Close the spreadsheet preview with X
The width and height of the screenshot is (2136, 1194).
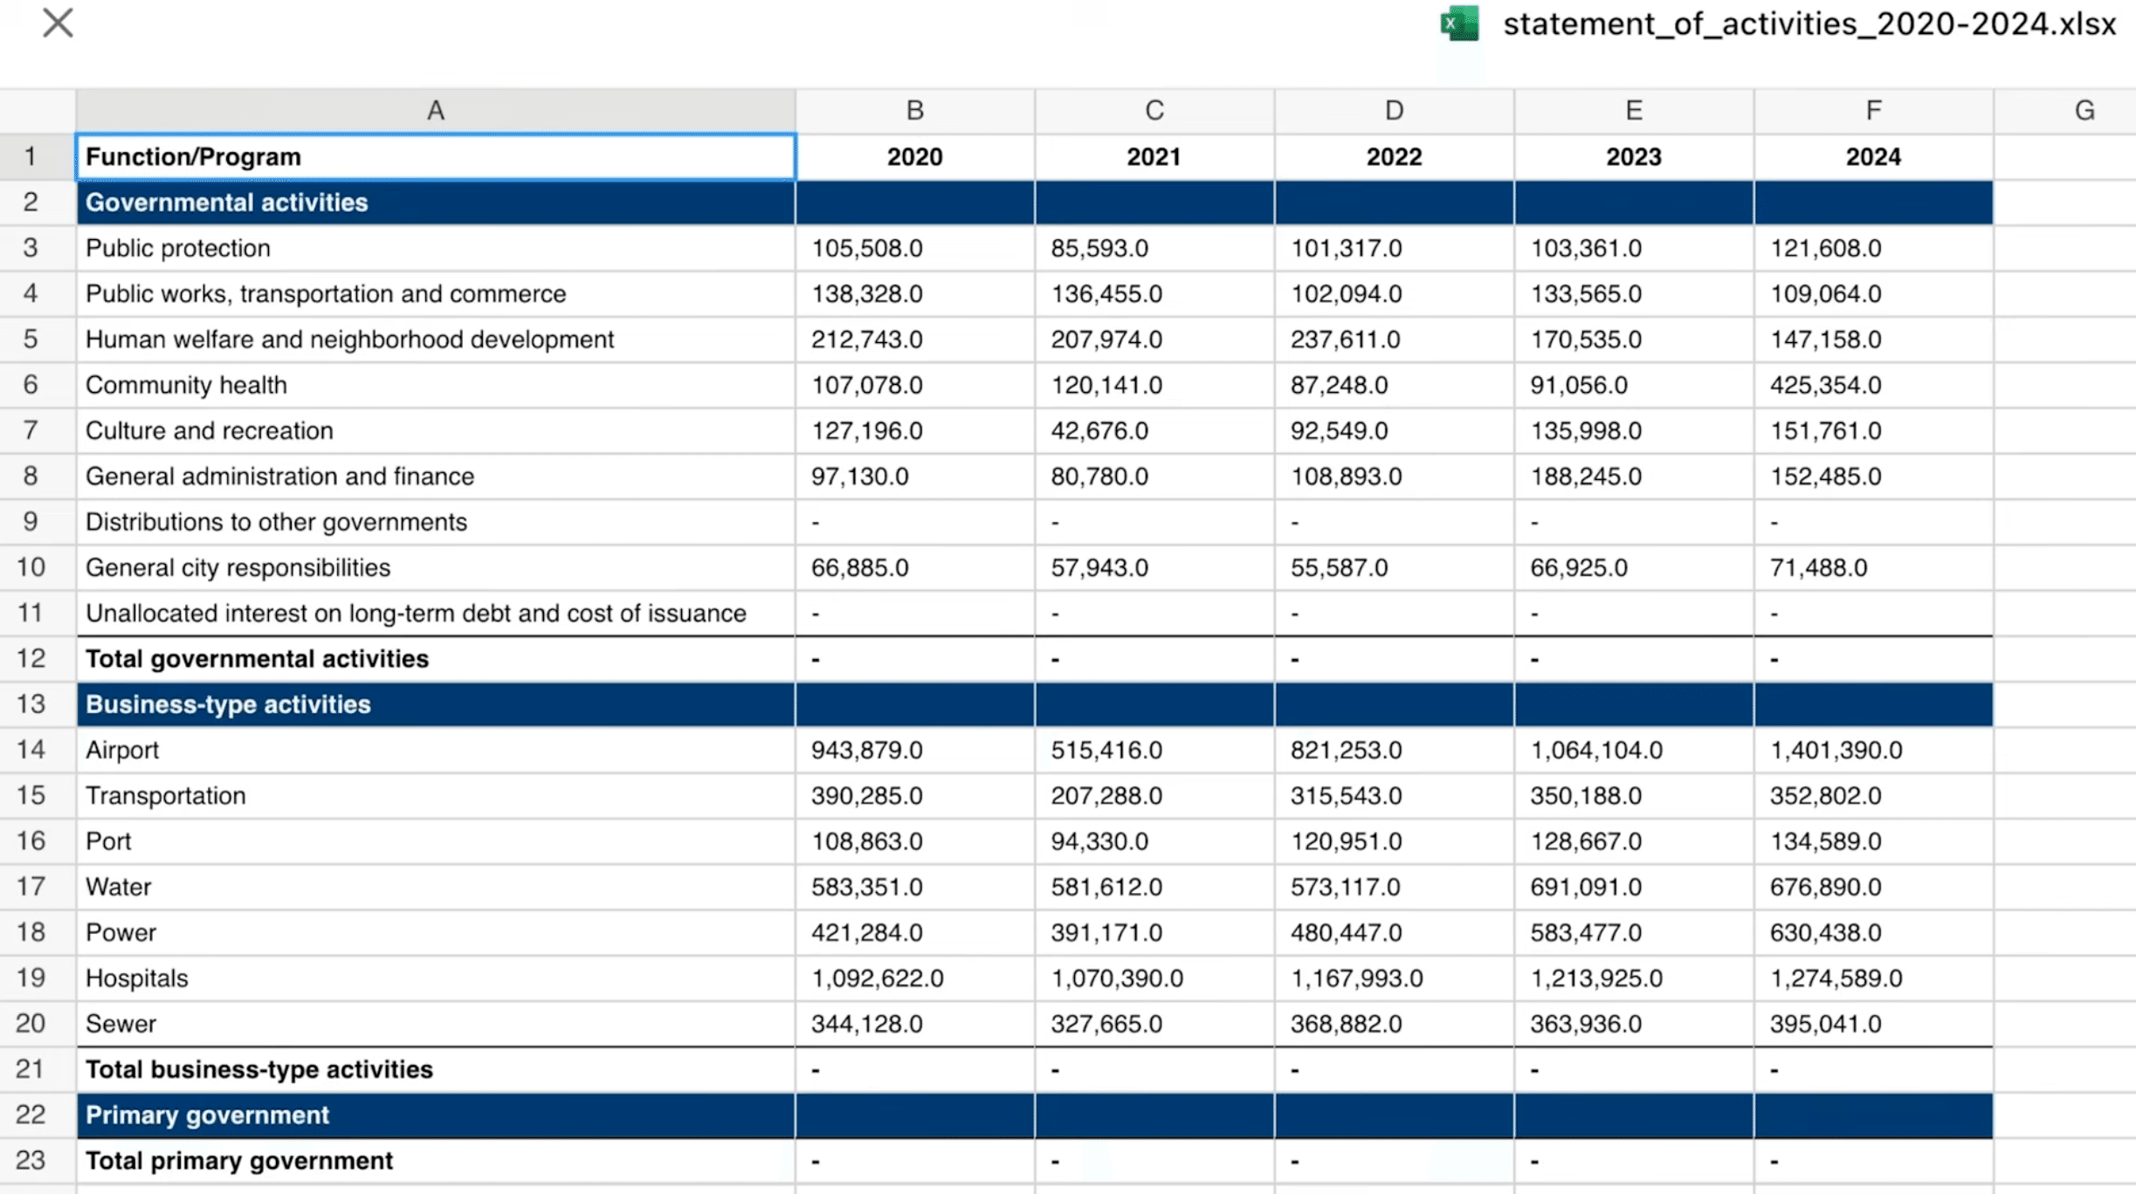58,24
